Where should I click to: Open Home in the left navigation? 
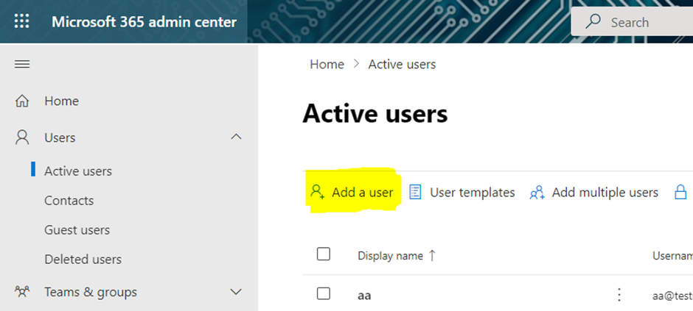[x=61, y=101]
